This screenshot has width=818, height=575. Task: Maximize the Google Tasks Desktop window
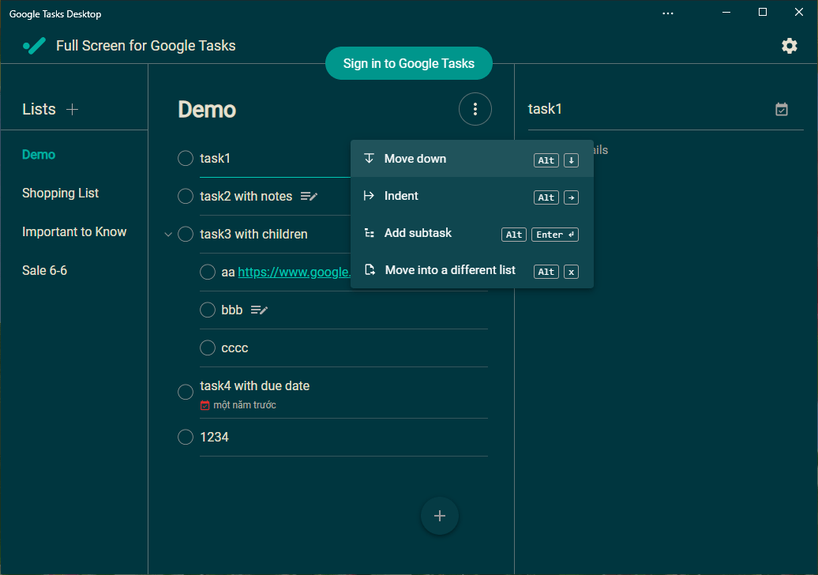pos(762,12)
